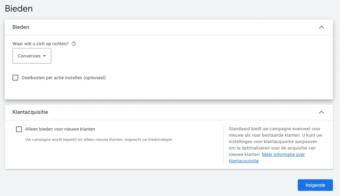
Task: Click the 'Klantacquisitie' section heading
Action: (x=30, y=112)
